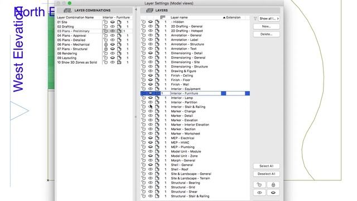Toggle solid/wireframe icon for Annotation - Label layer
The height and width of the screenshot is (201, 357).
(x=157, y=40)
